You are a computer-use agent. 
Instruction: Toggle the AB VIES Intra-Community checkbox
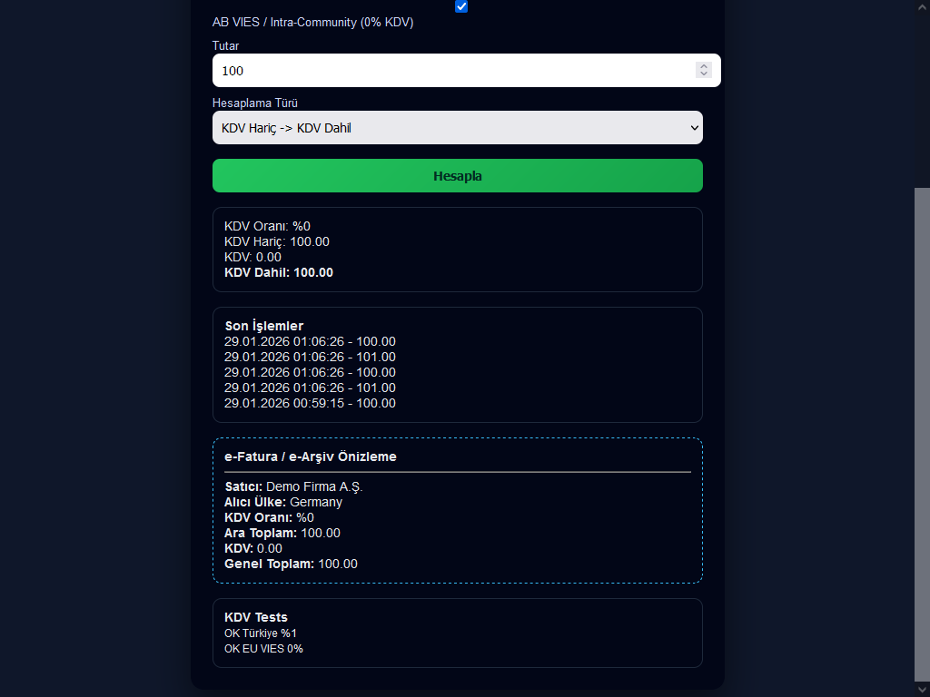pos(461,6)
